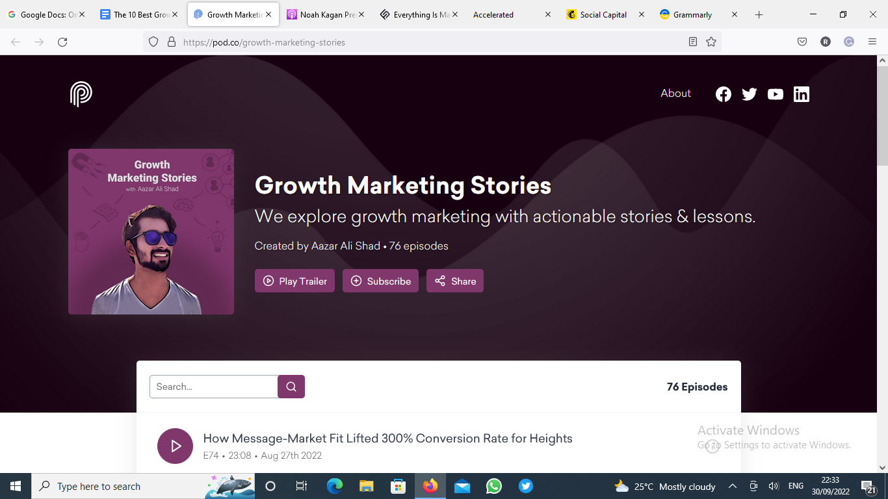
Task: Open the notification center
Action: 868,486
